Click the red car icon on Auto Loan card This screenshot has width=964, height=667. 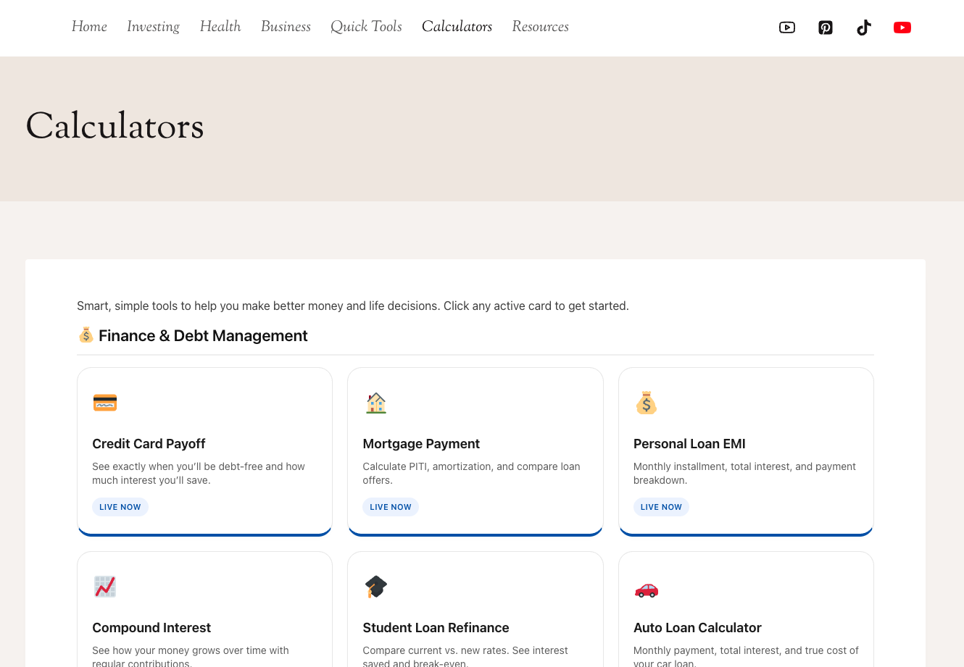pyautogui.click(x=647, y=590)
